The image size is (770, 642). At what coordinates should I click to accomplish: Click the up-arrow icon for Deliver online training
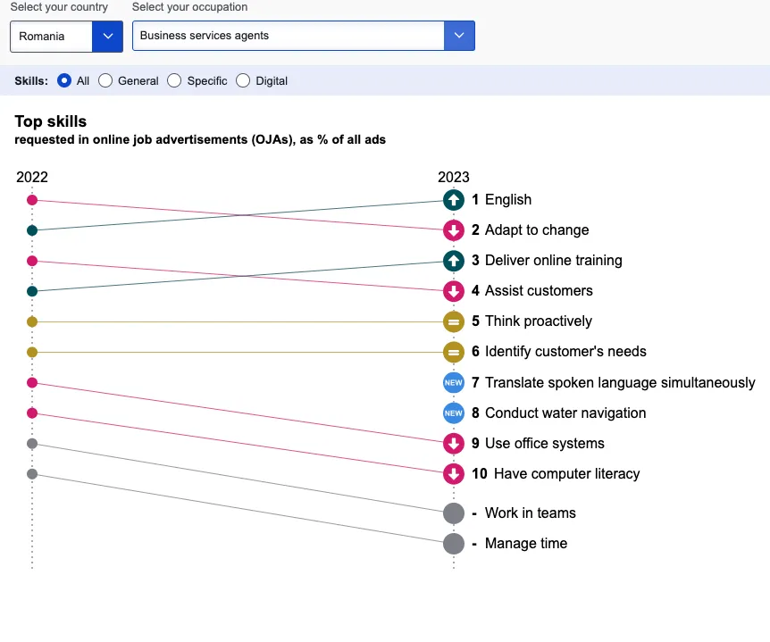[454, 261]
